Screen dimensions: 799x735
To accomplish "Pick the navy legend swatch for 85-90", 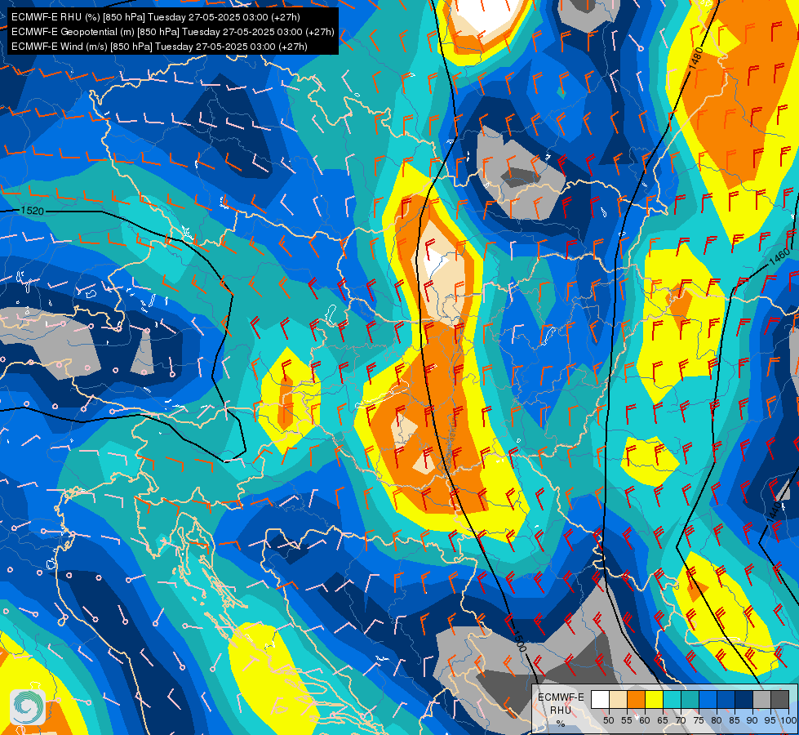I will click(744, 699).
